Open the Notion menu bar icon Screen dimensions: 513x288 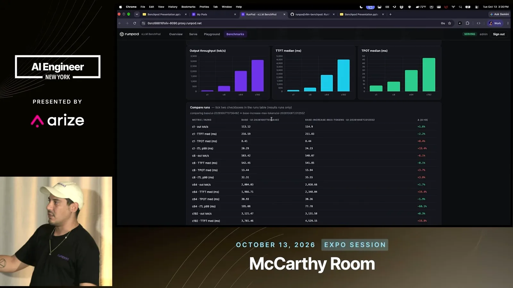[431, 7]
